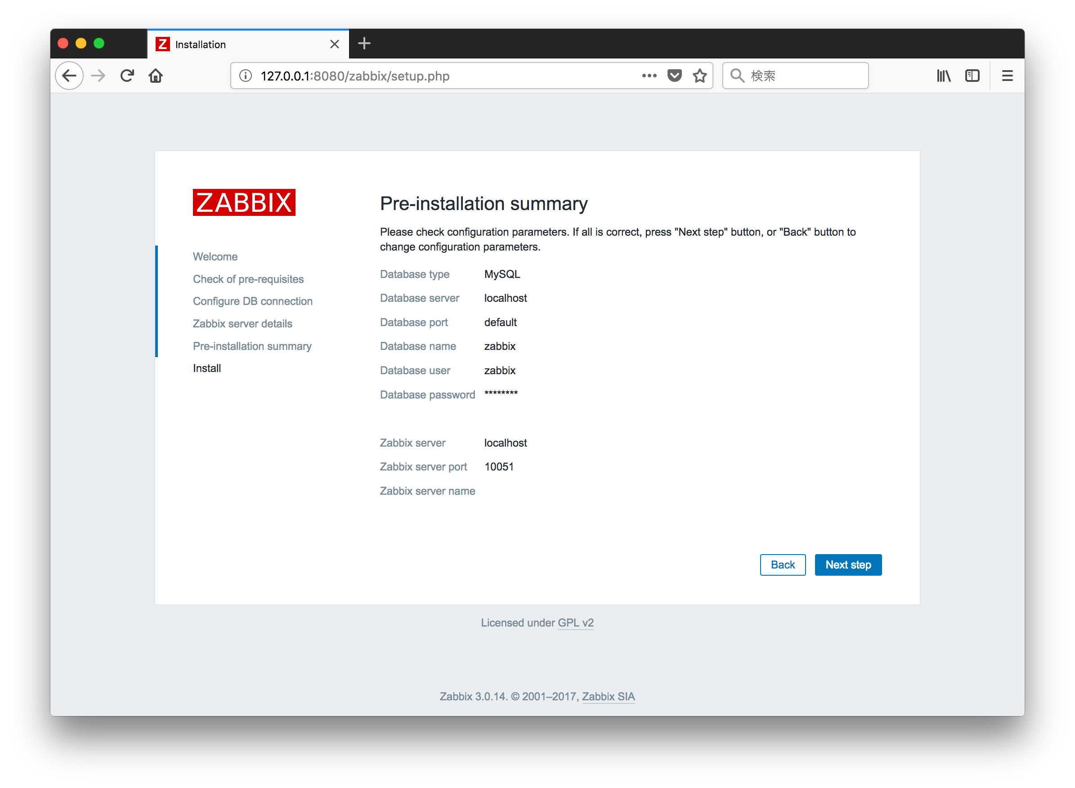Close the Installation tab
Viewport: 1075px width, 788px height.
[335, 45]
